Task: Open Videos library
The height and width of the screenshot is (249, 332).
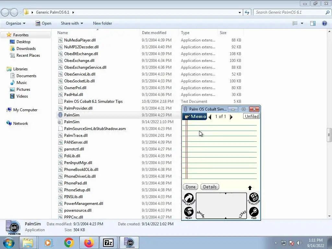Action: click(x=22, y=96)
